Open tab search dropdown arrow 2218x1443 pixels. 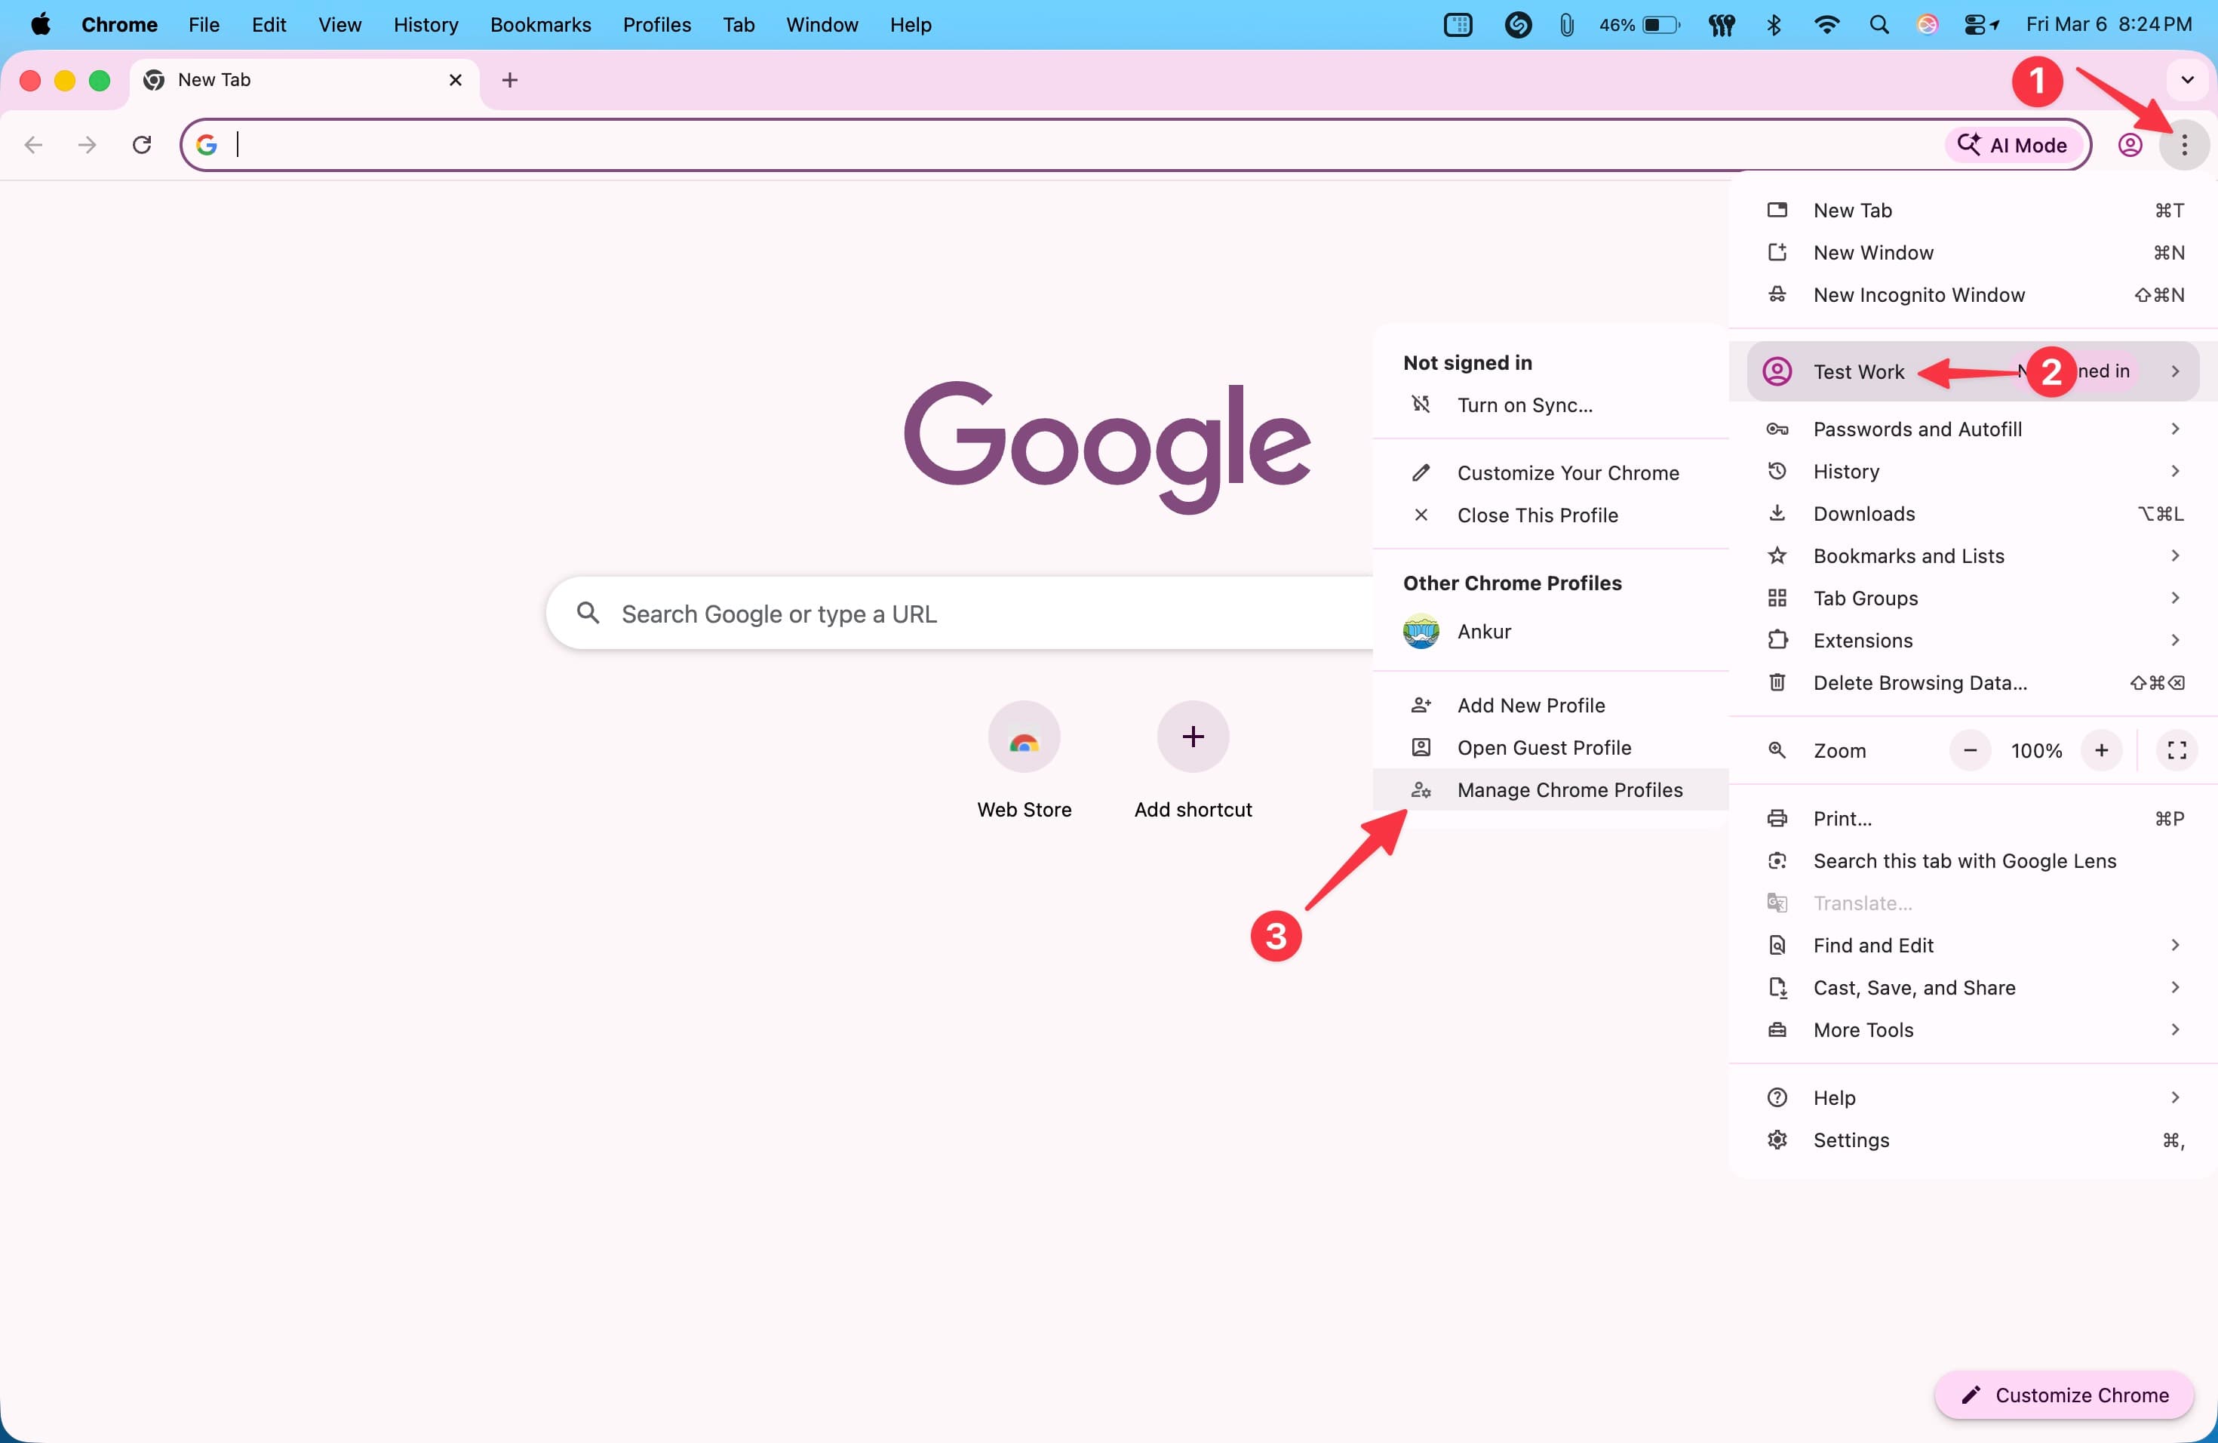[2186, 80]
